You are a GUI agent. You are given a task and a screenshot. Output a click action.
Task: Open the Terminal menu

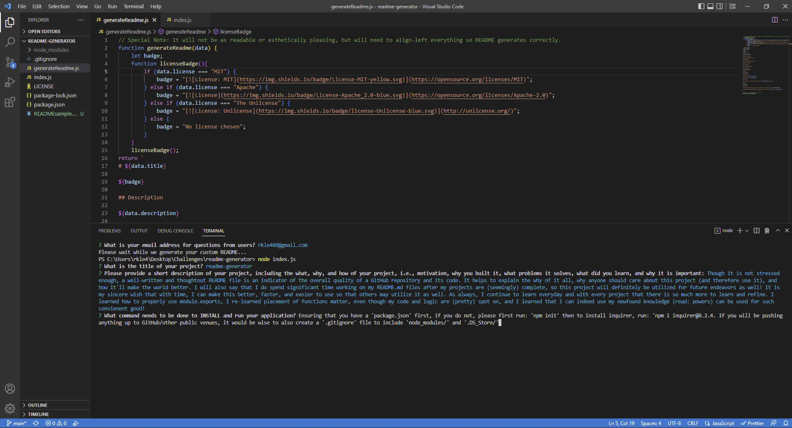[x=133, y=6]
